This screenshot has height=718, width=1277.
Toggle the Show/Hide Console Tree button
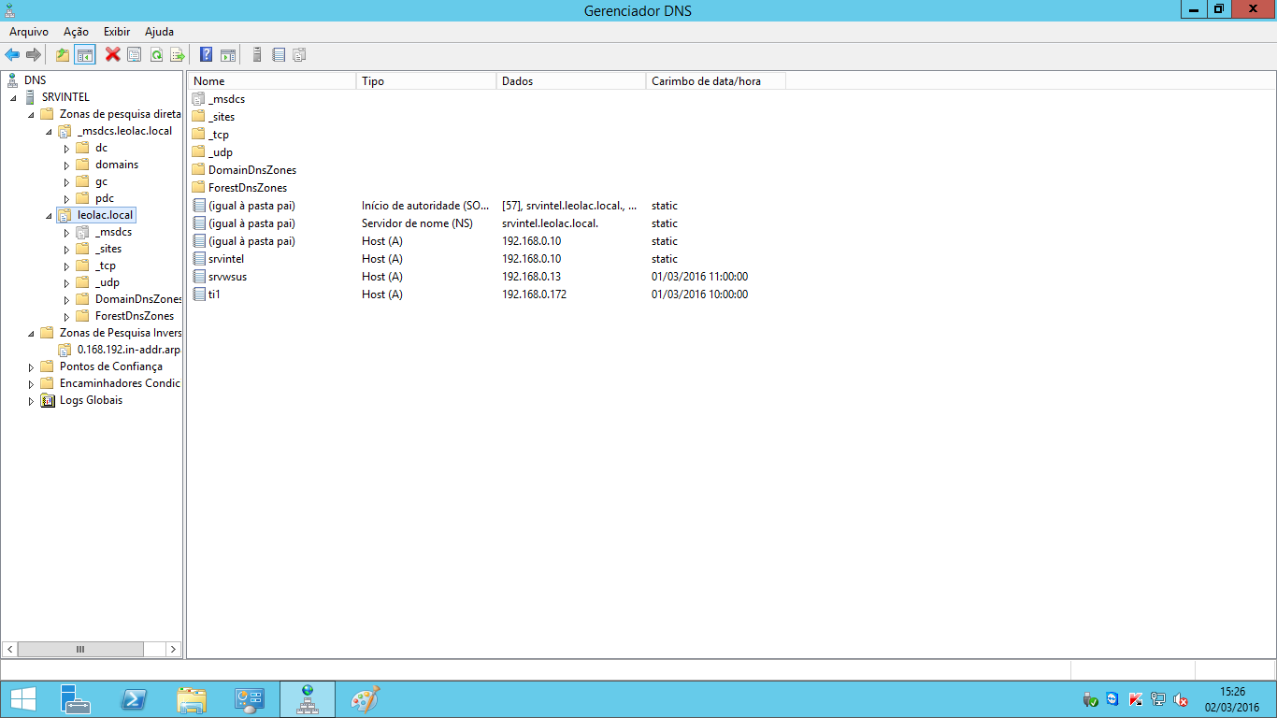click(85, 55)
